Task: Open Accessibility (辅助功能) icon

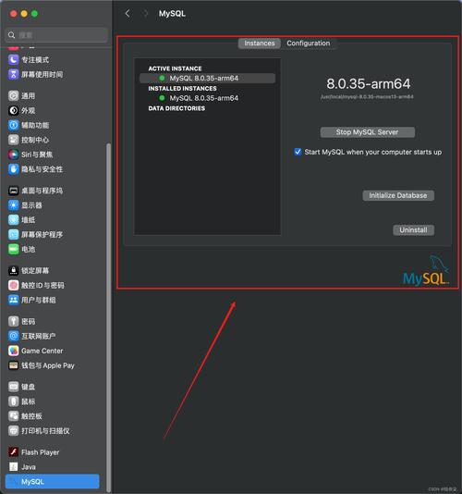Action: [x=13, y=125]
